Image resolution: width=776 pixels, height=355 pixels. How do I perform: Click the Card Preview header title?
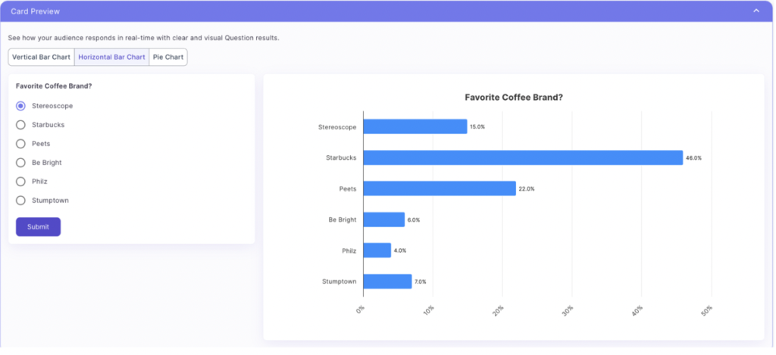click(35, 11)
